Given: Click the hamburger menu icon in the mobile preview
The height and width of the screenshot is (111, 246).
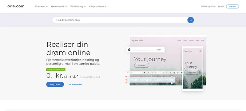Looking at the screenshot, I should (x=200, y=51).
